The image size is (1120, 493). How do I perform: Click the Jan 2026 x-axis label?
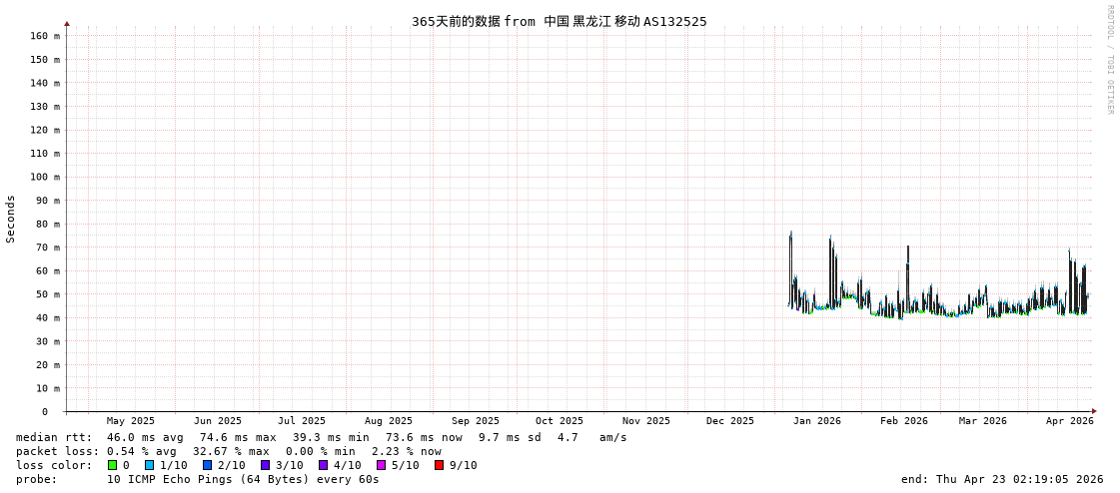[816, 421]
